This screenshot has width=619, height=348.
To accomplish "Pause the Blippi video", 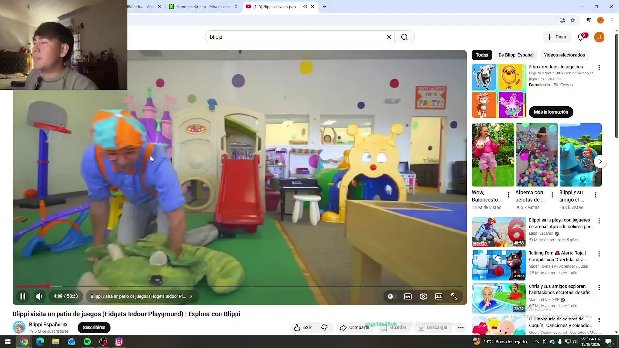I will point(22,296).
